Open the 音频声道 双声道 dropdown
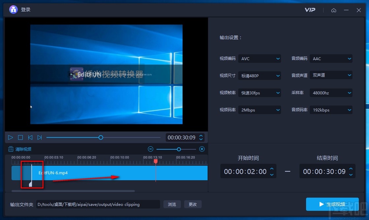This screenshot has height=220, width=369. point(331,75)
